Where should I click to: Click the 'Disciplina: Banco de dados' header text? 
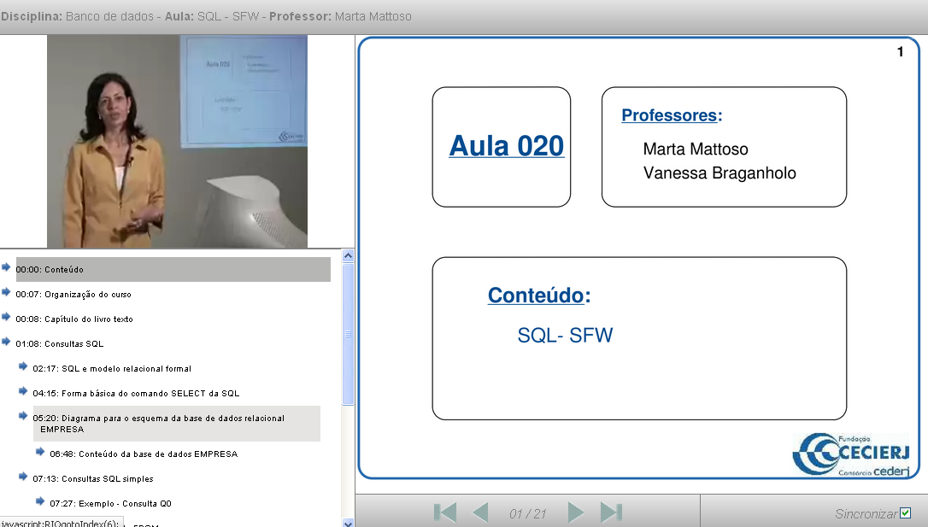pyautogui.click(x=78, y=16)
